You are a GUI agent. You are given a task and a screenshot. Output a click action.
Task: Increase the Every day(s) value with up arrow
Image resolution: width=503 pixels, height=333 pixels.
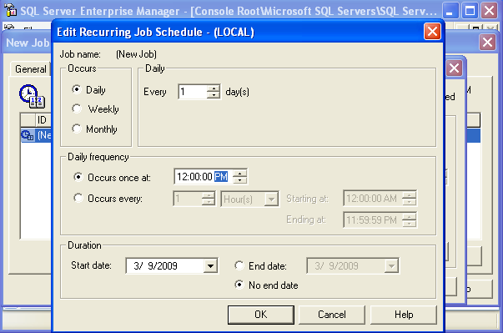[214, 88]
